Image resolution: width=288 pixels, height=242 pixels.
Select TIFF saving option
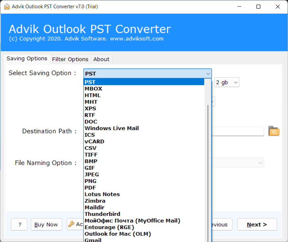click(144, 155)
